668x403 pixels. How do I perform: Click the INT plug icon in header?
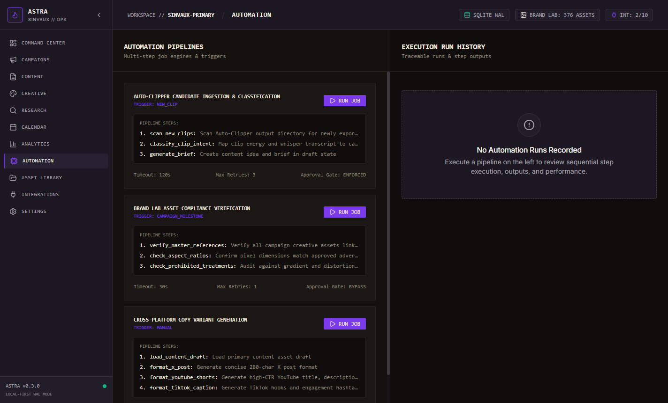pos(614,15)
